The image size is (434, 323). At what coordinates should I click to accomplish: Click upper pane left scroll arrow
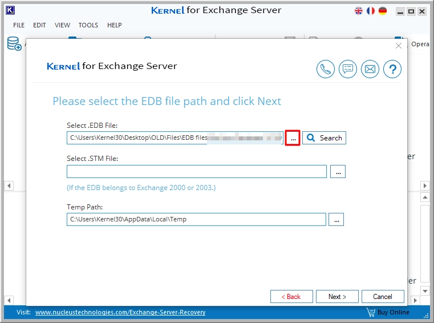coord(9,185)
